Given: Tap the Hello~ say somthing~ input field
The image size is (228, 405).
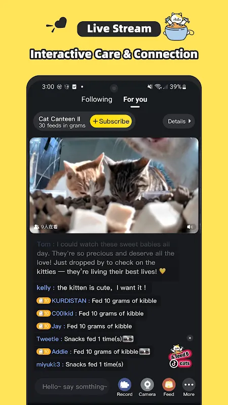Looking at the screenshot, I should [x=74, y=387].
